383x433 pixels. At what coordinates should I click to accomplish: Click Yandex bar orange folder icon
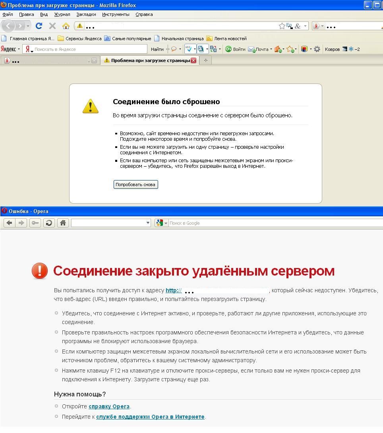[278, 49]
